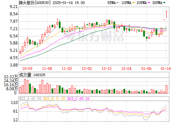Click the price axis label 3.88
174x122 pixels.
coord(14,65)
